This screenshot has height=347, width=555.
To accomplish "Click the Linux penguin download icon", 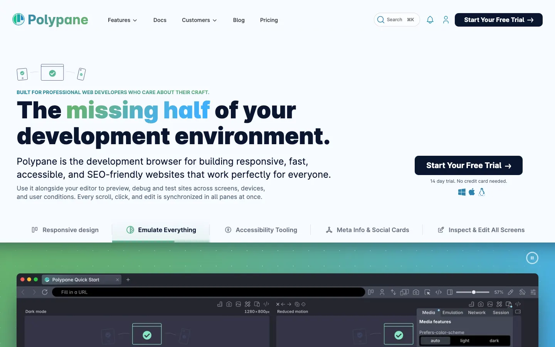I will coord(482,192).
